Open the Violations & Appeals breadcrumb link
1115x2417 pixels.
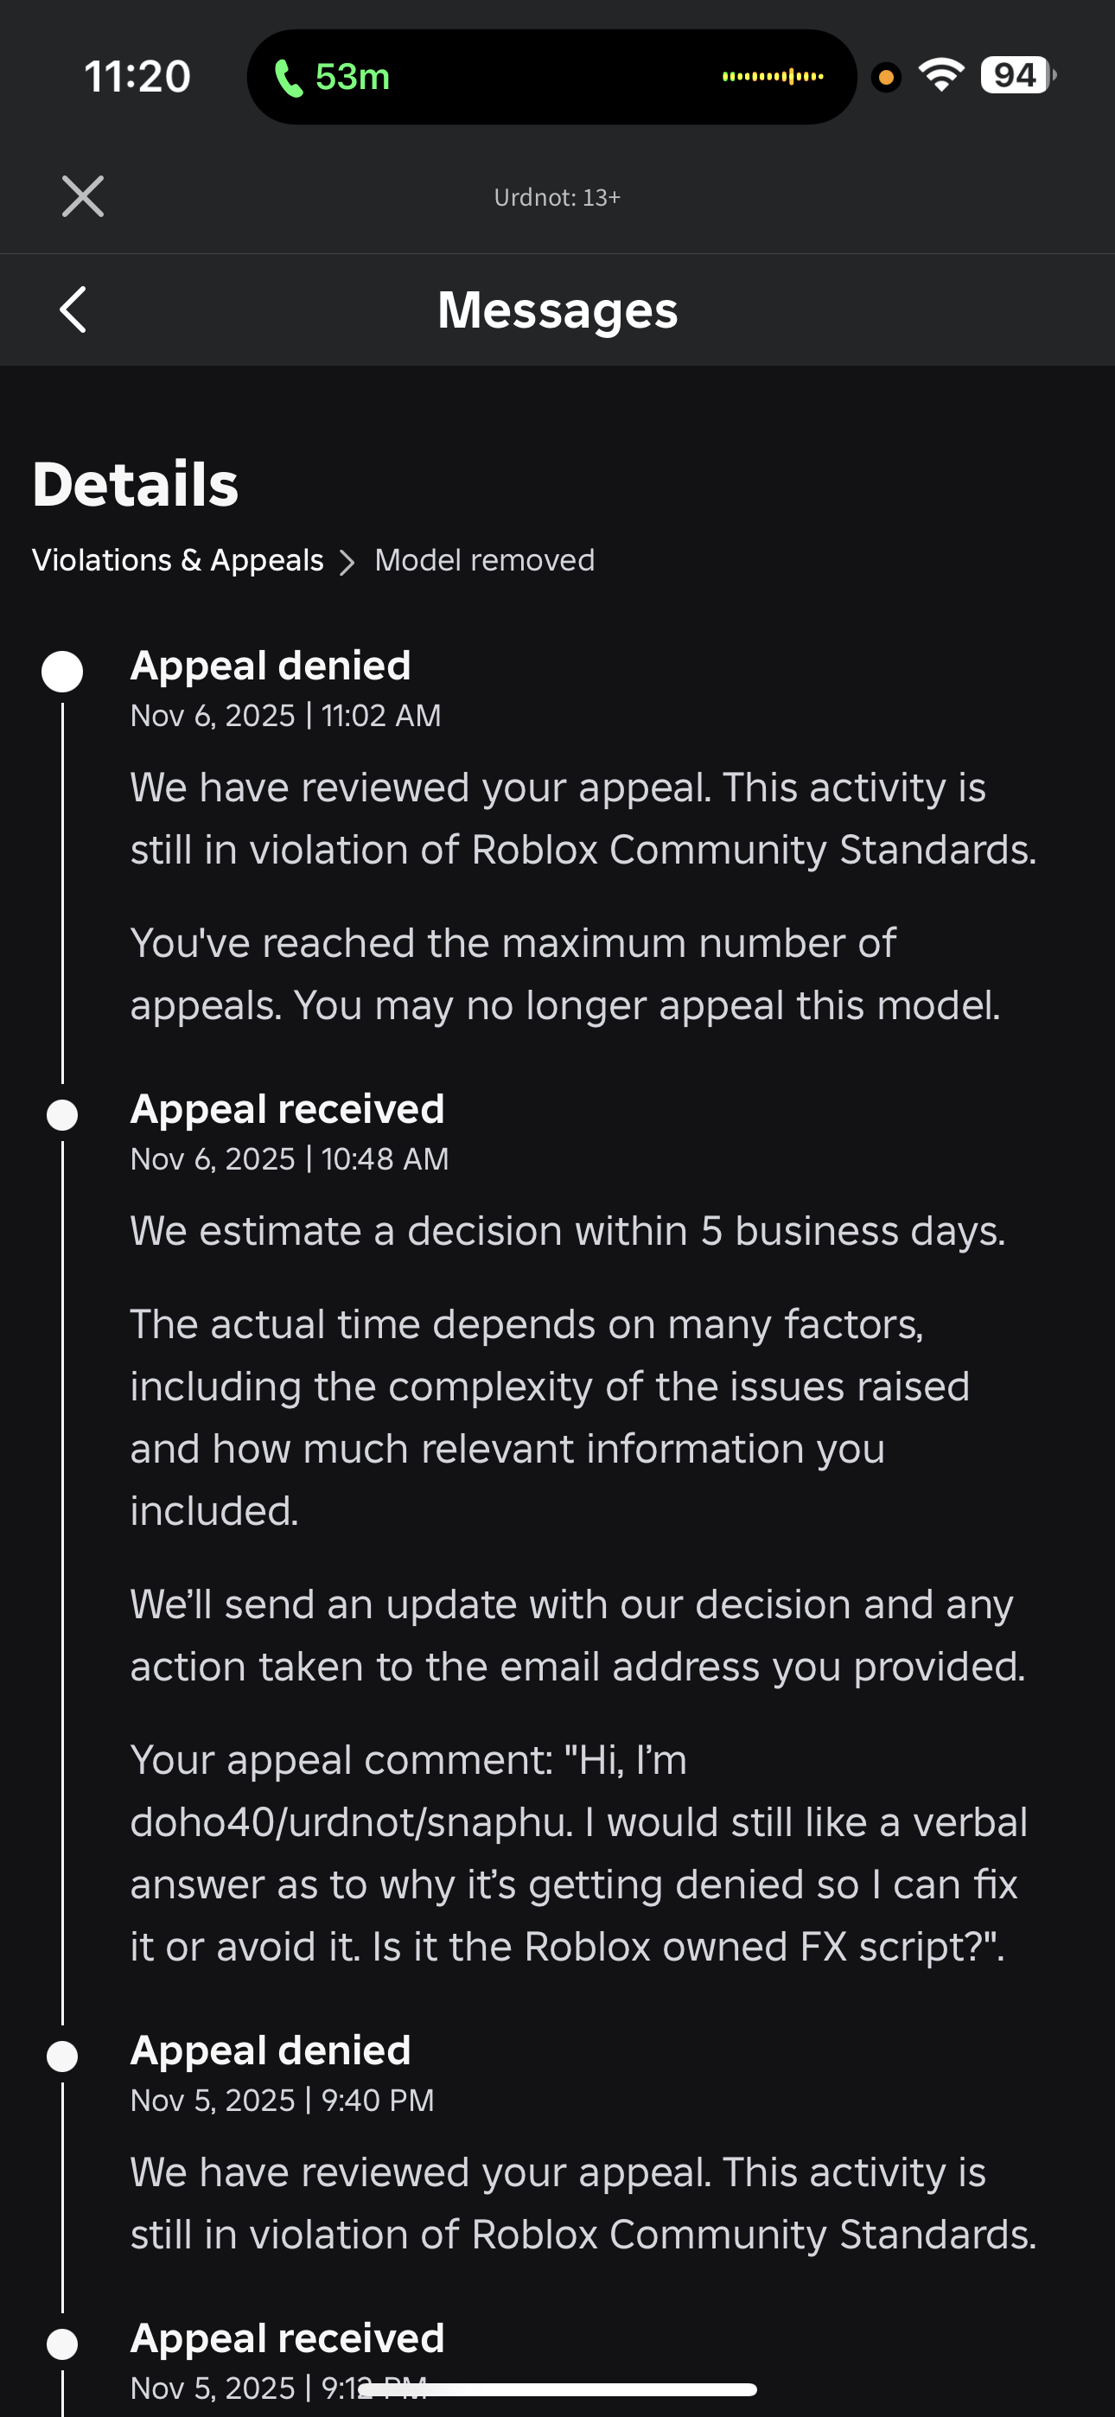[x=177, y=560]
